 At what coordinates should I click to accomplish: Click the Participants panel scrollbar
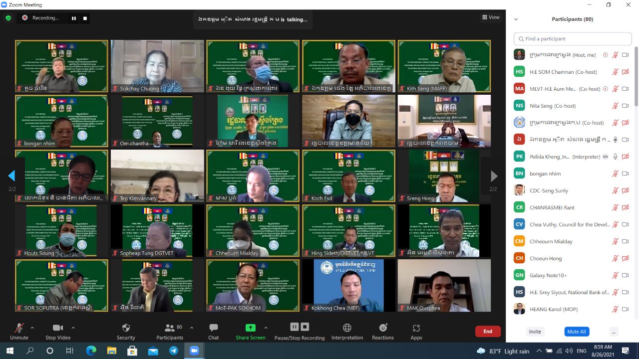pyautogui.click(x=636, y=77)
